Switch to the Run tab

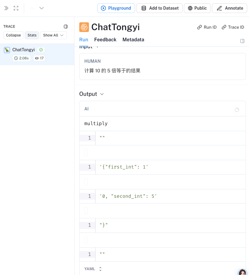click(84, 40)
